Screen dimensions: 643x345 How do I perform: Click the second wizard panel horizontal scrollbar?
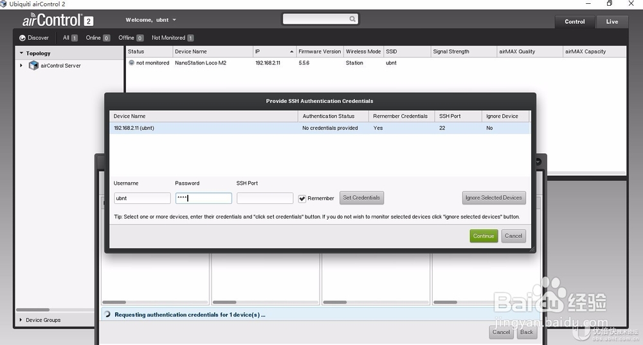[224, 303]
